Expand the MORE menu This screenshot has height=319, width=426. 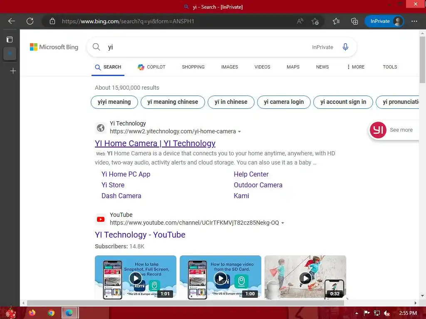point(356,67)
